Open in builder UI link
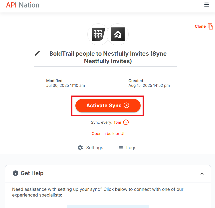The image size is (215, 208). click(x=108, y=133)
